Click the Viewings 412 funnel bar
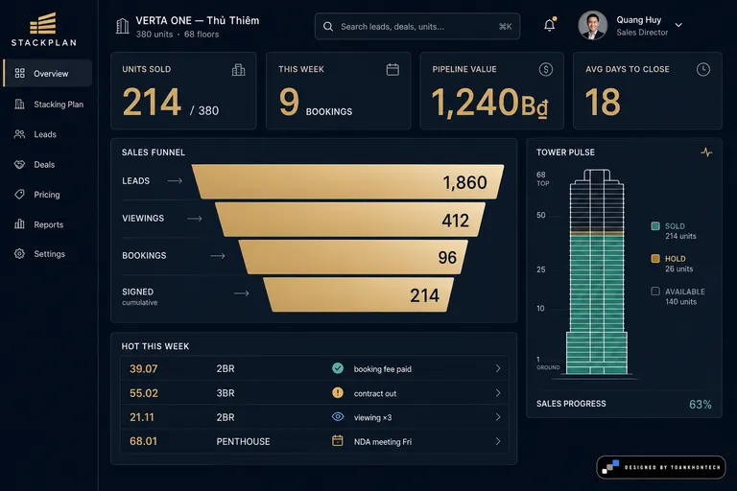Image resolution: width=737 pixels, height=491 pixels. [x=350, y=220]
